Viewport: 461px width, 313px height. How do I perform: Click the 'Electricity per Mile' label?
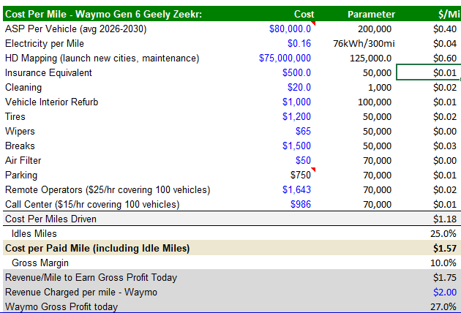coord(45,43)
